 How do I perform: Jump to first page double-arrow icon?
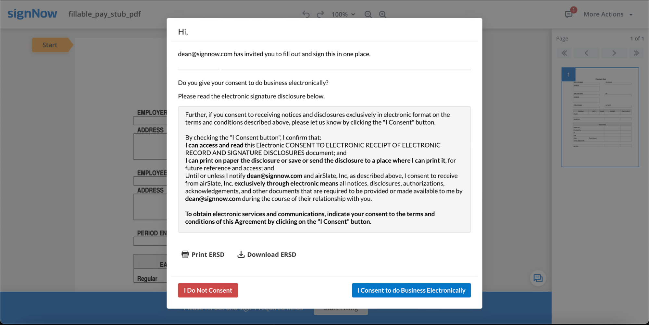point(564,53)
